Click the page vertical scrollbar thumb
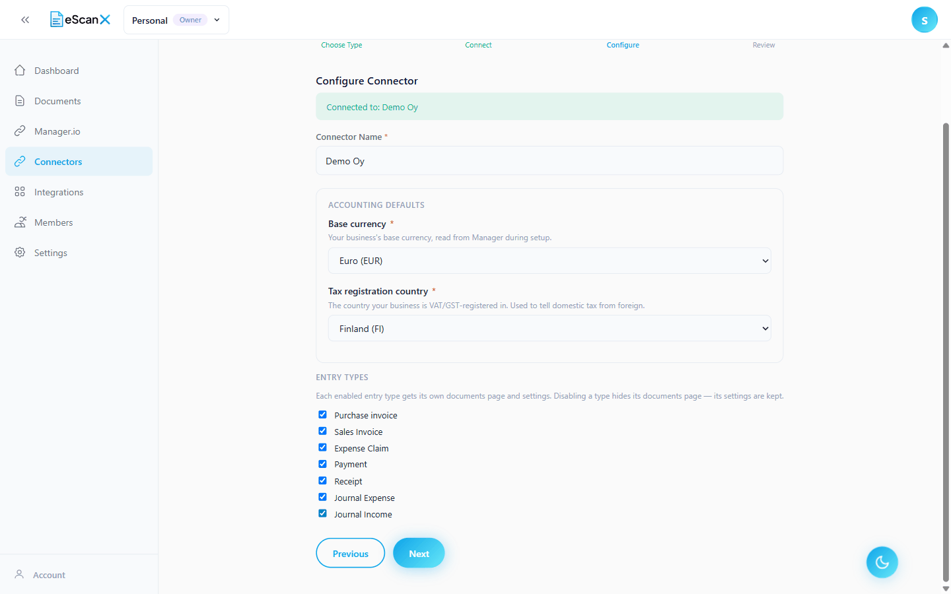The width and height of the screenshot is (951, 594). [946, 352]
